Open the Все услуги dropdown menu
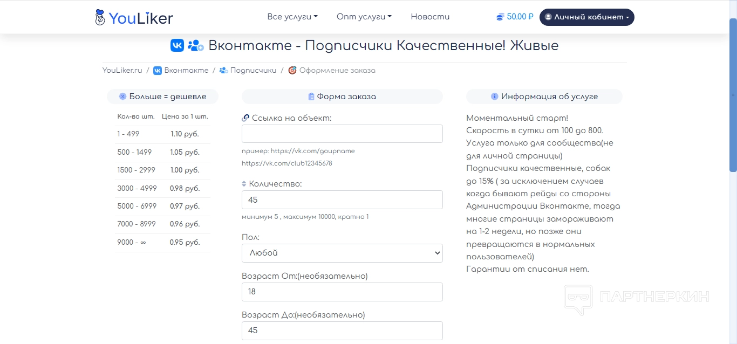The image size is (737, 344). point(292,17)
